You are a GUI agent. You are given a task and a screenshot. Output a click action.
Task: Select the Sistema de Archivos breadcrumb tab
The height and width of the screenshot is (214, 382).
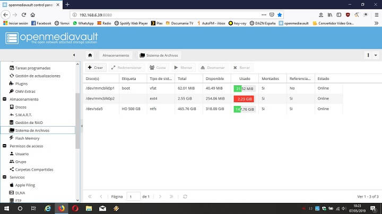(159, 55)
